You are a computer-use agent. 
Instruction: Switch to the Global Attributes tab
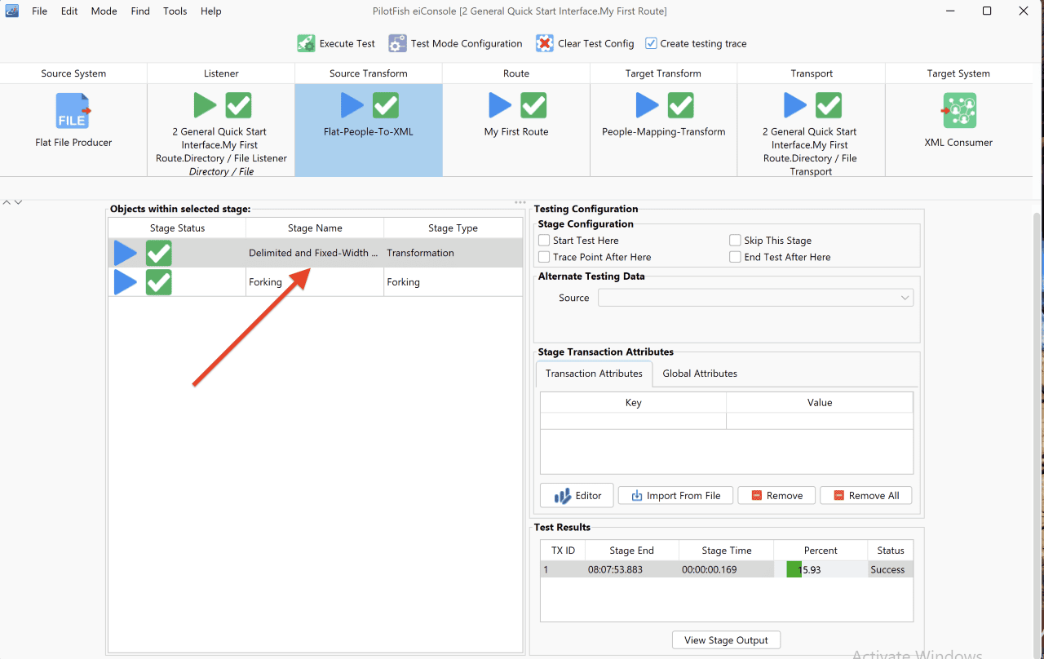click(x=700, y=374)
